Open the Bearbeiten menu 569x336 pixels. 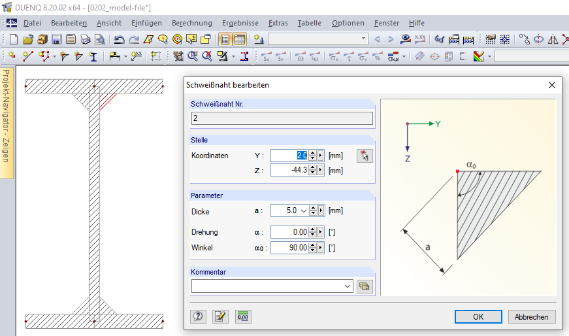(69, 23)
